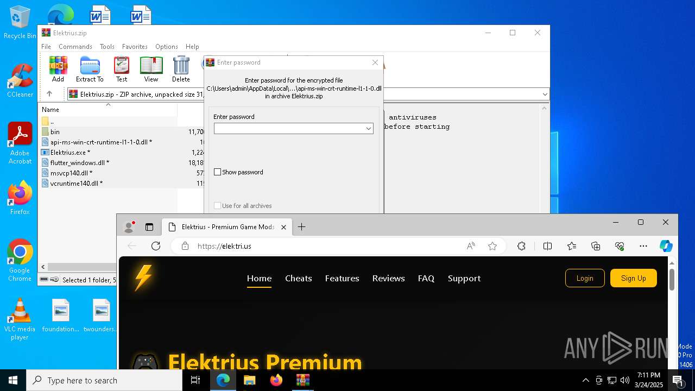
Task: Open File Explorer from the taskbar
Action: (249, 380)
